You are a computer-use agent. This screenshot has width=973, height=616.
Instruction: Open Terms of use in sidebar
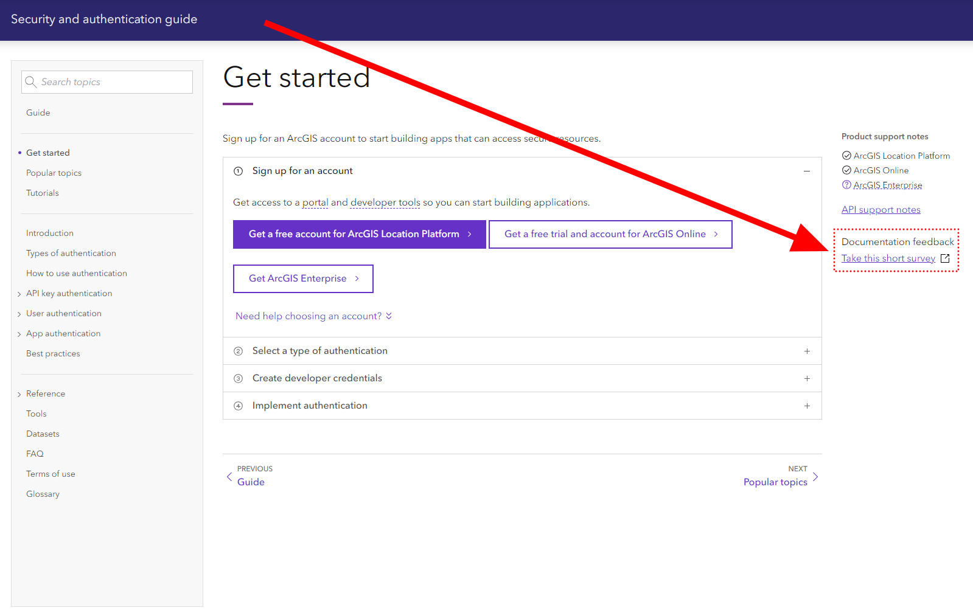[x=51, y=474]
